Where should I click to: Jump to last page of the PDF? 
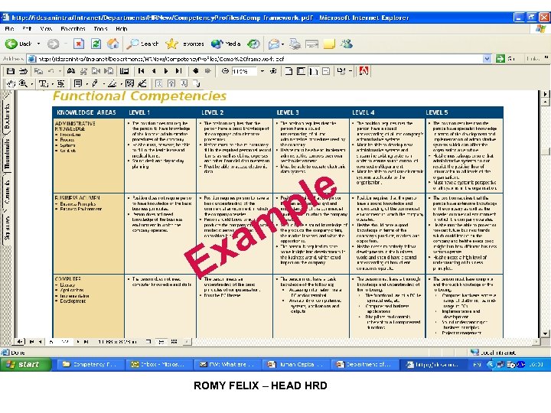(178, 71)
